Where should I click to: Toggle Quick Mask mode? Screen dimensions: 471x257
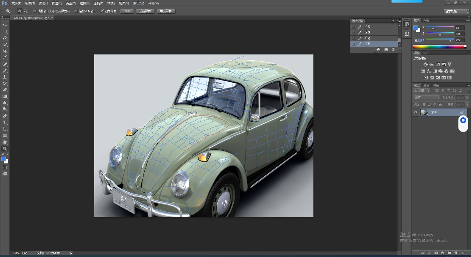click(5, 167)
